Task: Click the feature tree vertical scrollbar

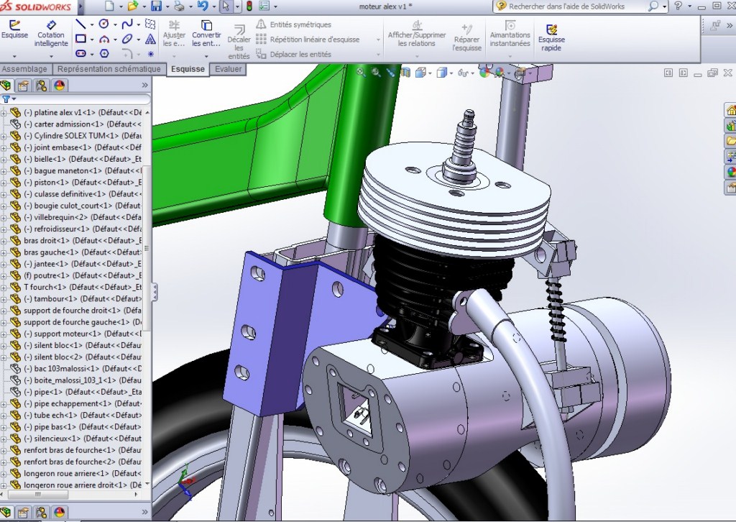Action: click(147, 248)
